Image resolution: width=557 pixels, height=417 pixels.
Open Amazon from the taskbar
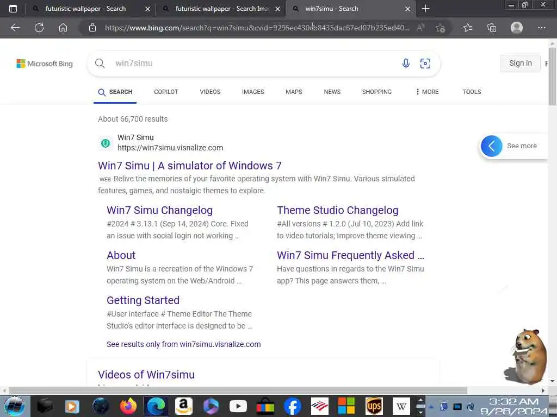pos(184,406)
